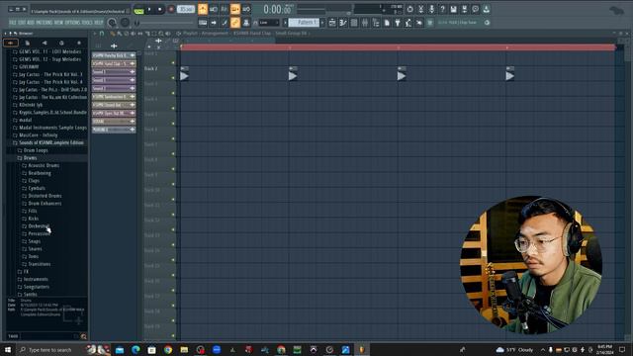Select browser all tab icon

click(x=11, y=43)
